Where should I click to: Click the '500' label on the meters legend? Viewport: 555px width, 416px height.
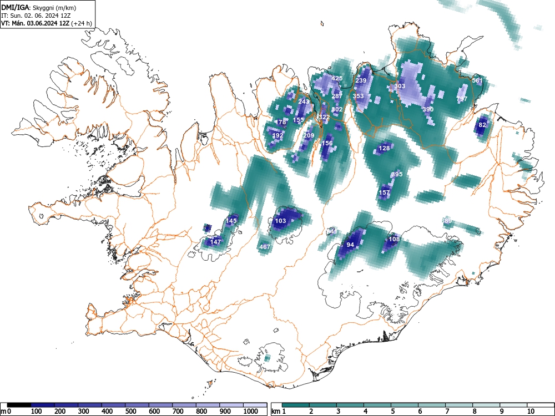point(130,412)
